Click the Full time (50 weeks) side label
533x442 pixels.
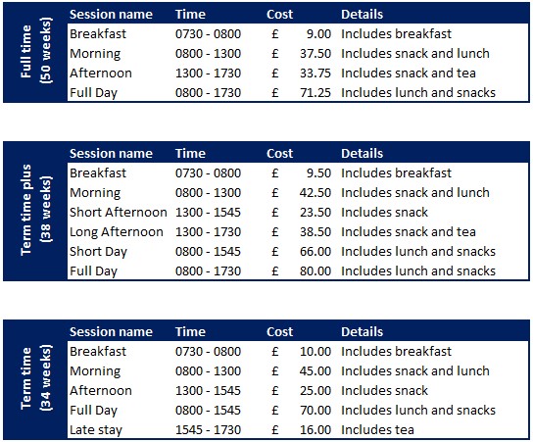pyautogui.click(x=35, y=51)
